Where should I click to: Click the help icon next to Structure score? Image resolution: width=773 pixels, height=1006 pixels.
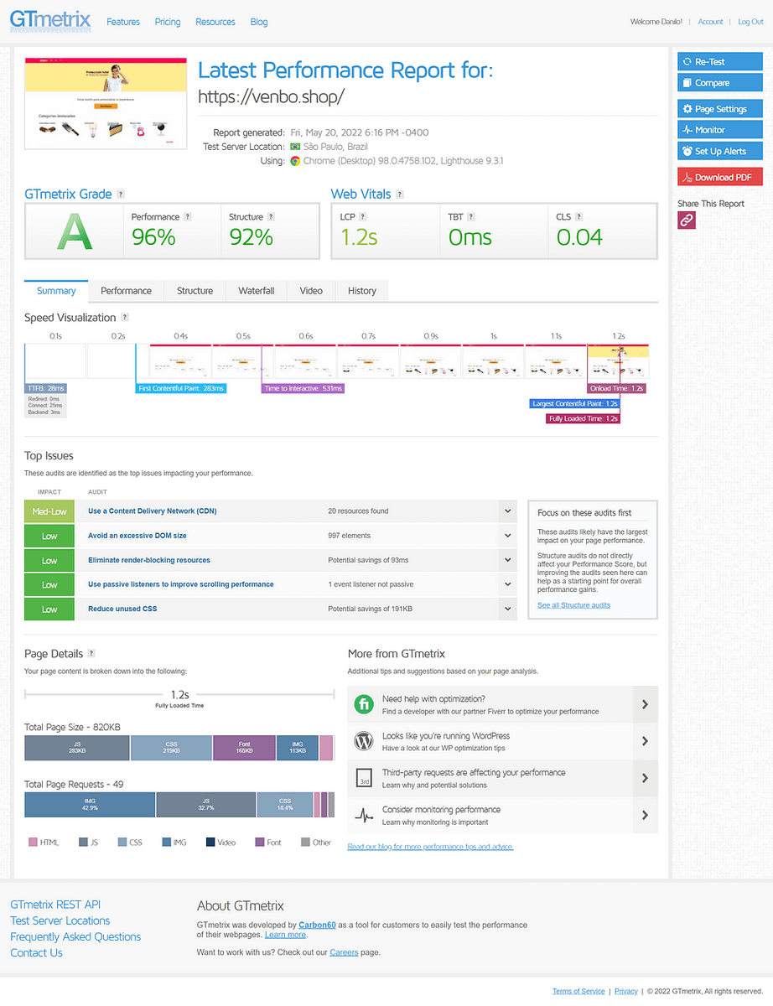tap(271, 216)
